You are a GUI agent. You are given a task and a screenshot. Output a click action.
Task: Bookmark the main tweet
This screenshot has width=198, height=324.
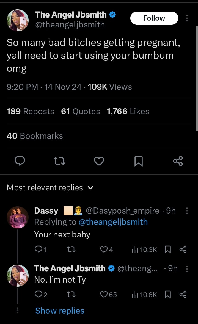[139, 161]
